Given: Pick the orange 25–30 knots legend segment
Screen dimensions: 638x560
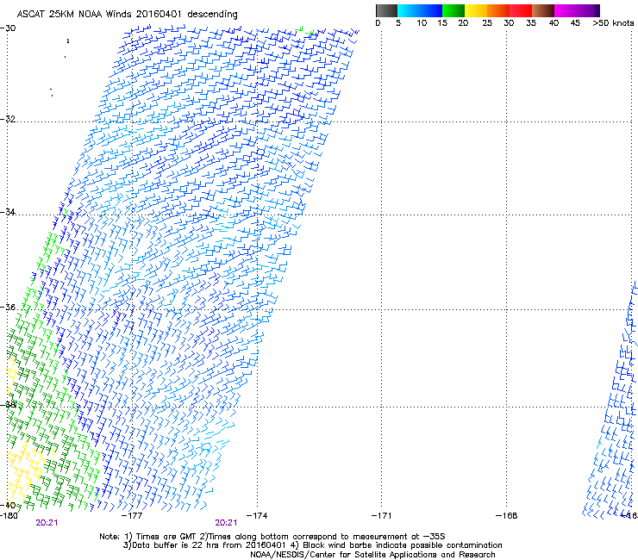Looking at the screenshot, I should click(x=498, y=10).
